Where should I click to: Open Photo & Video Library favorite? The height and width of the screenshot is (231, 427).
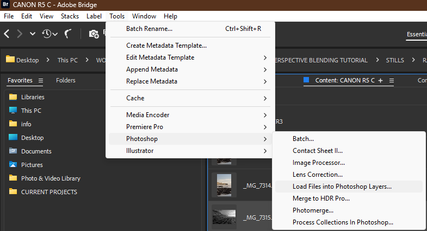coord(51,178)
